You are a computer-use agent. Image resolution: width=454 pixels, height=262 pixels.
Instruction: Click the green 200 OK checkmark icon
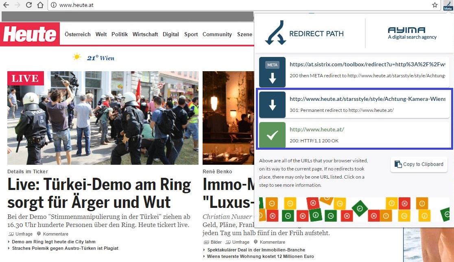click(272, 135)
